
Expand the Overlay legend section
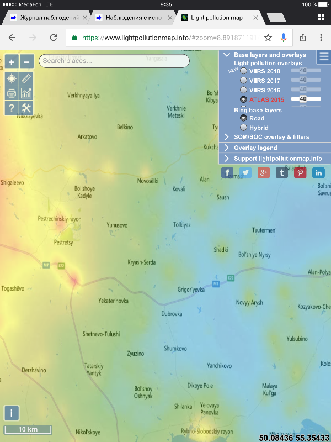pos(227,148)
